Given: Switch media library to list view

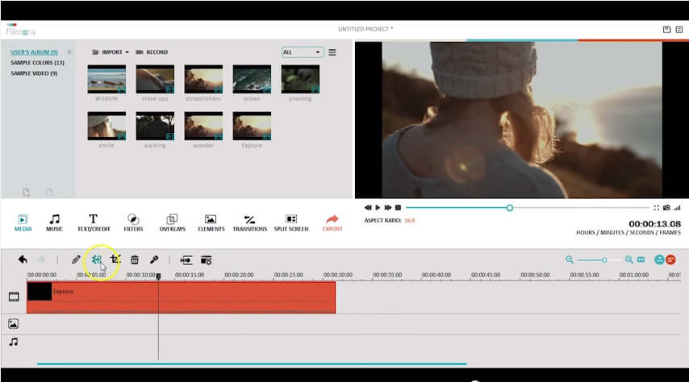Looking at the screenshot, I should coord(332,52).
